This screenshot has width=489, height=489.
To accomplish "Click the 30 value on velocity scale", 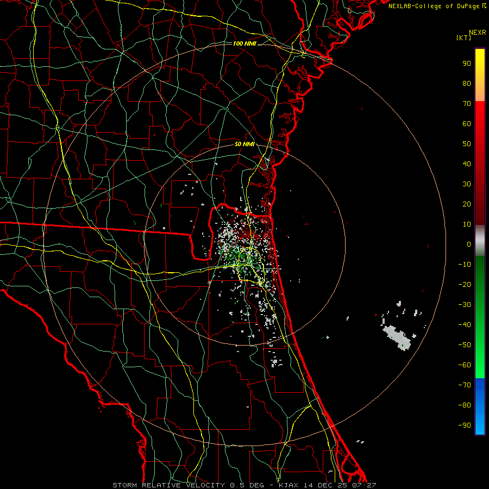I will click(467, 184).
